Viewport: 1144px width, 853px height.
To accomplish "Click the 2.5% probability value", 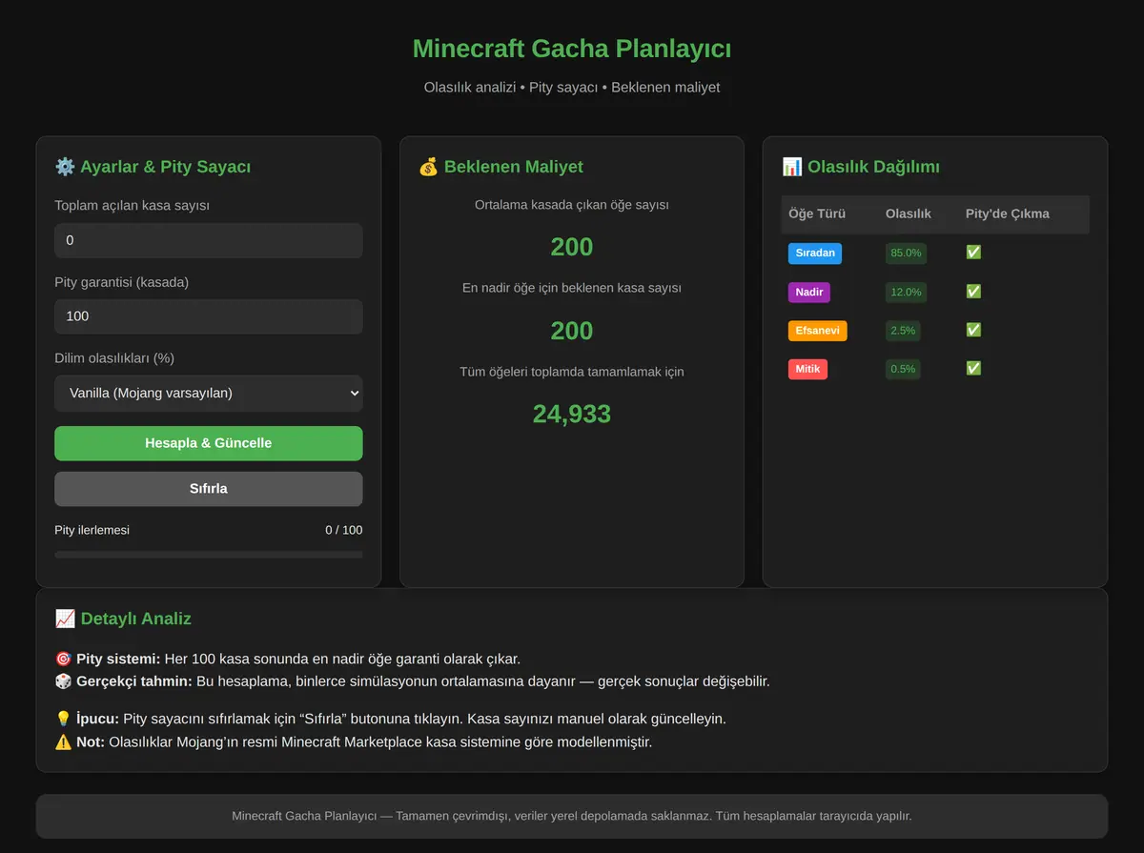I will [x=903, y=331].
